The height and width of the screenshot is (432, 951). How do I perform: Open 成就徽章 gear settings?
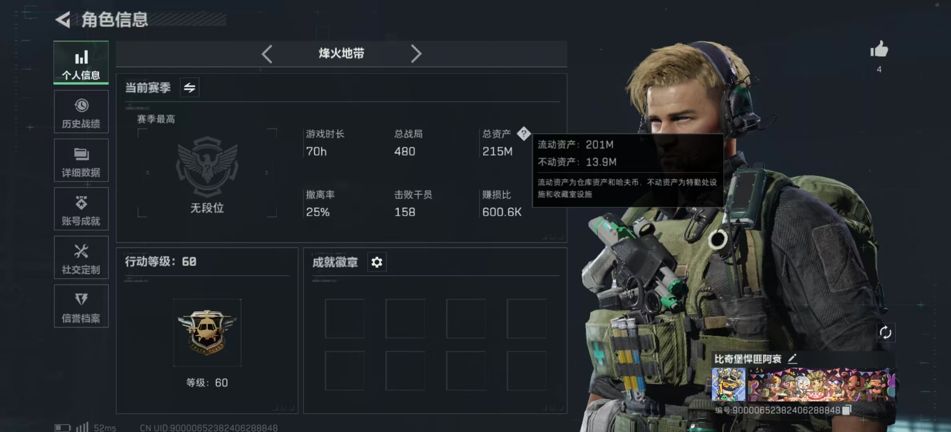377,262
